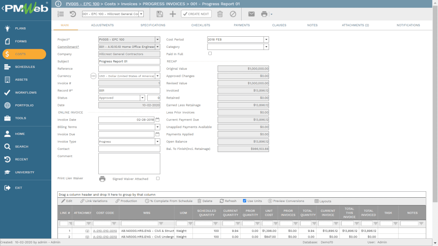The image size is (438, 246).
Task: Open the PV005 - EPC 100 breadcrumb link
Action: tap(83, 4)
